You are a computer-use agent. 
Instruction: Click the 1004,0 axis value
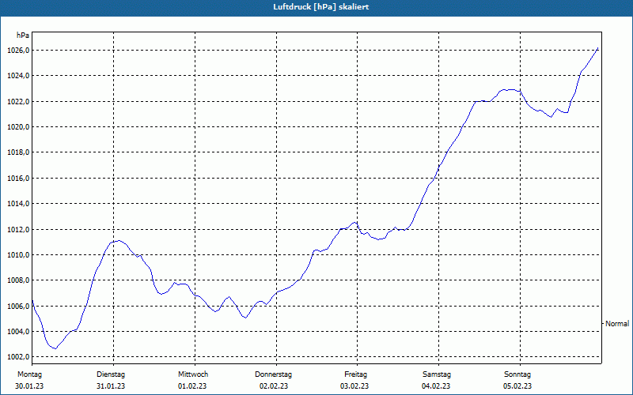coord(17,332)
